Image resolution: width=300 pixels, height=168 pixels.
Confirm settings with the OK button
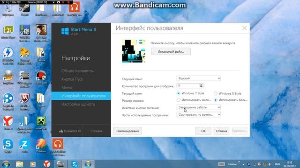[x=203, y=131]
